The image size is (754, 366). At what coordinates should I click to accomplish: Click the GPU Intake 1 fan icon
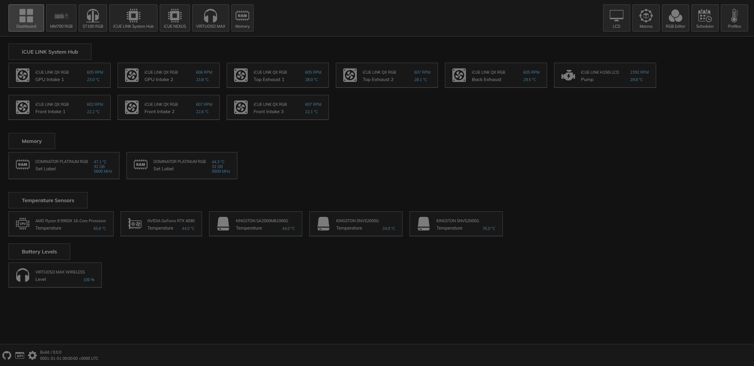(23, 75)
